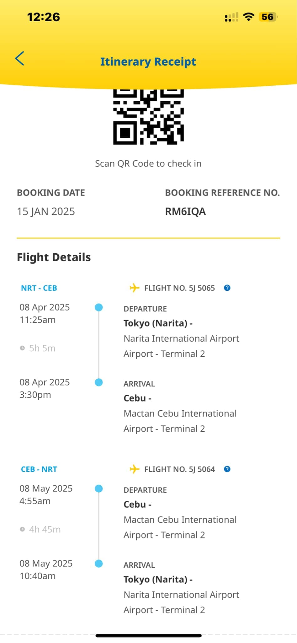
Task: Tap the Itinerary Receipt title
Action: [x=148, y=62]
